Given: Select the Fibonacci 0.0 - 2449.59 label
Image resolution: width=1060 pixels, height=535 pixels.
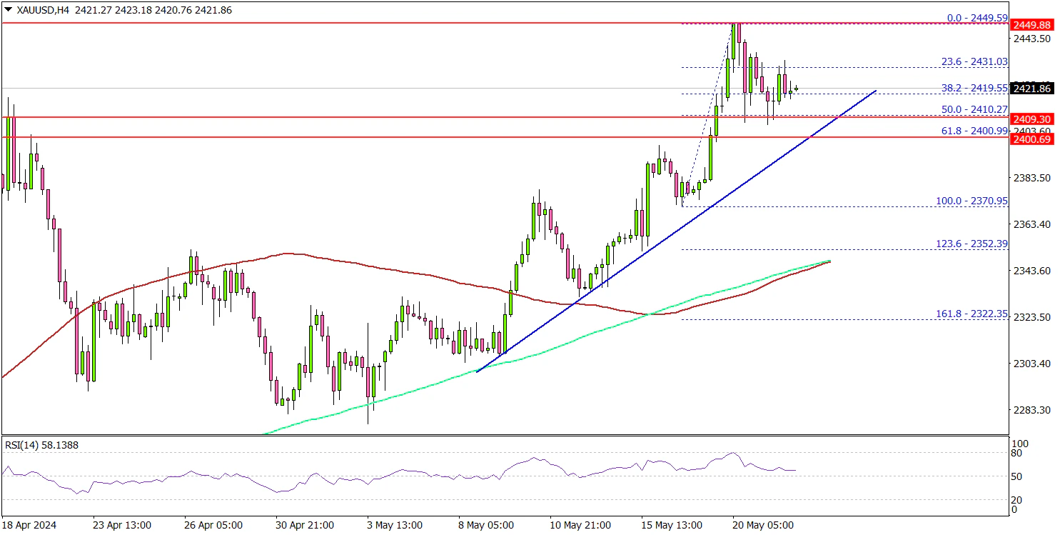Looking at the screenshot, I should coord(971,17).
